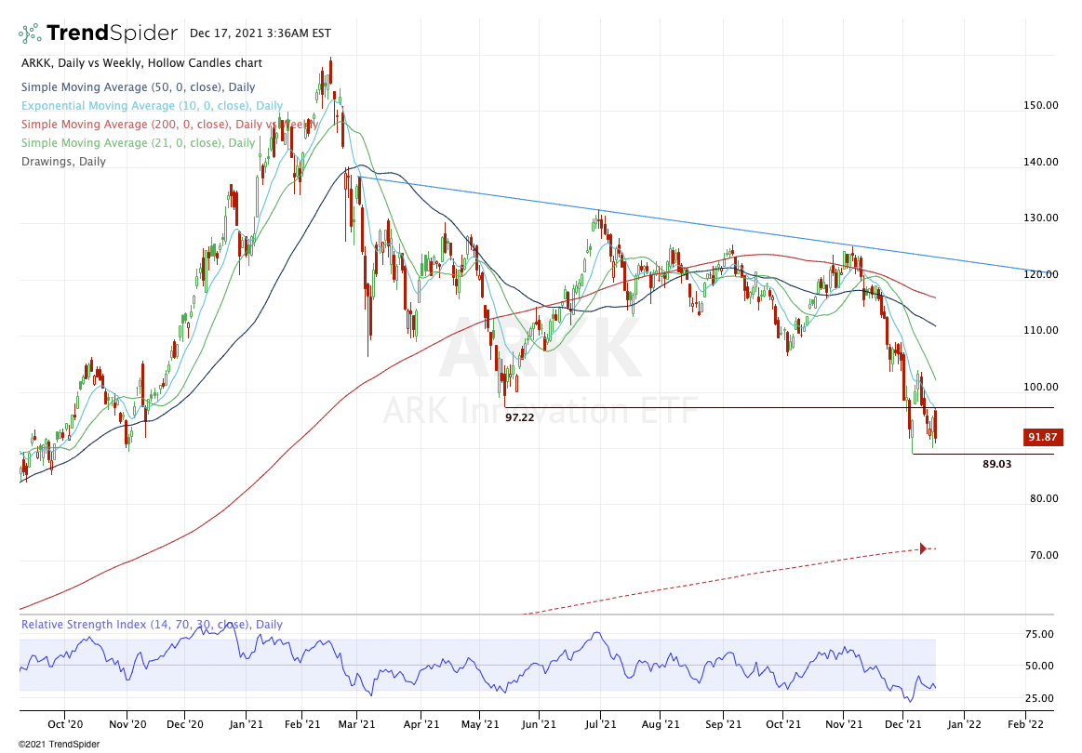
Task: Click the 110.00 price axis label
Action: (1040, 330)
